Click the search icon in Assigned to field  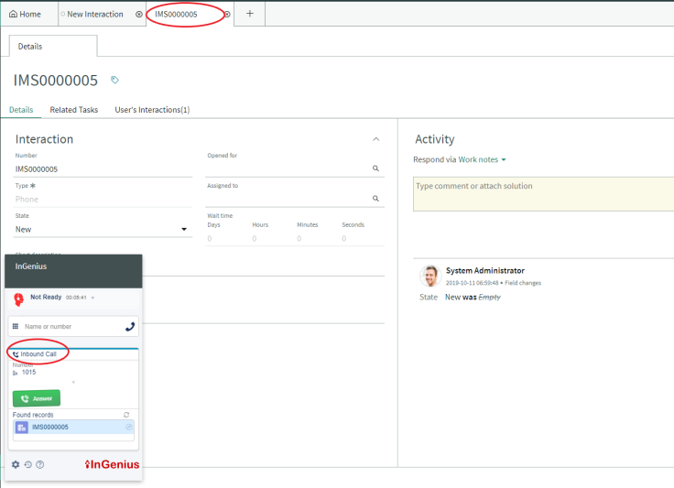pyautogui.click(x=375, y=198)
